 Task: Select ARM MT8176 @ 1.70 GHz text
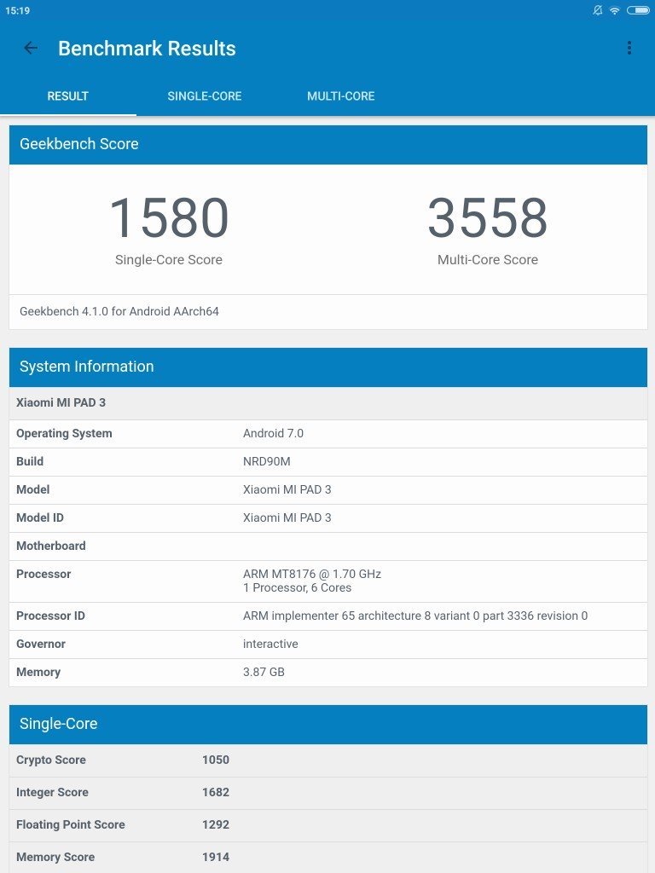click(x=312, y=574)
